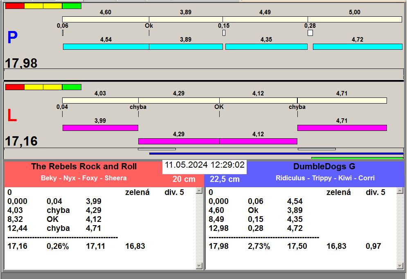
Task: Click the cream 4,71 bar in the L lane
Action: (342, 100)
